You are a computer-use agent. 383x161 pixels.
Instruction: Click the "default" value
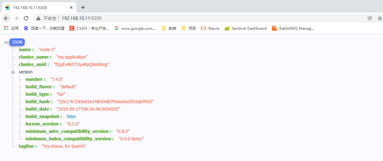(x=68, y=87)
